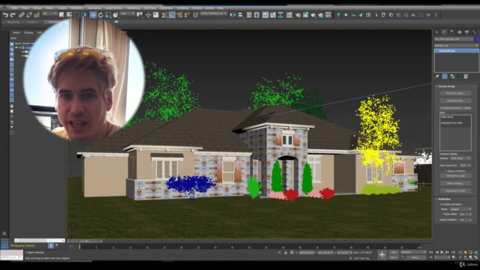Click the Play Animation button
480x270 pixels.
tap(442, 252)
